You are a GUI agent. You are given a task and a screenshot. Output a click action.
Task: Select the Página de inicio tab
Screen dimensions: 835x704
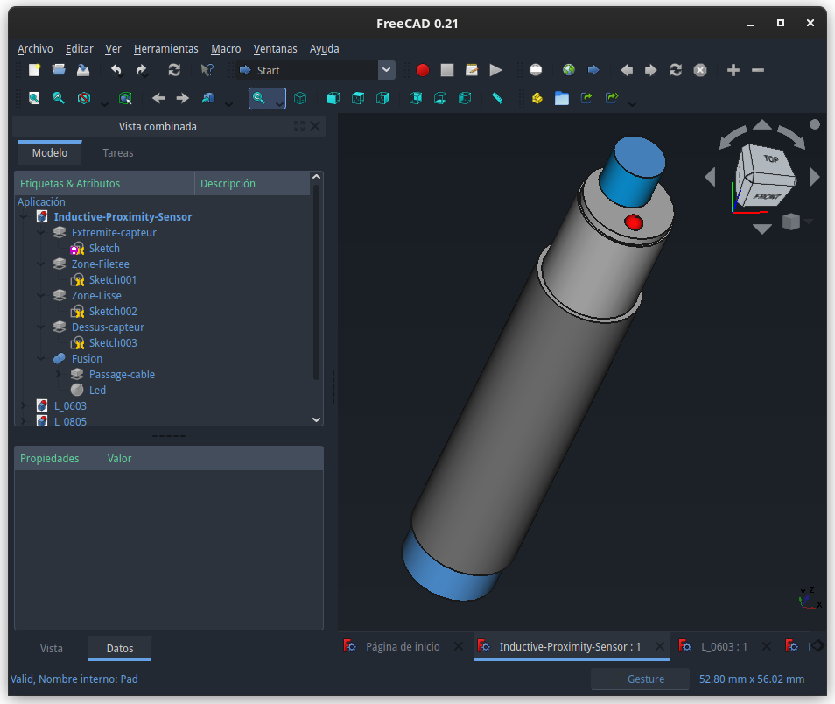pos(403,646)
